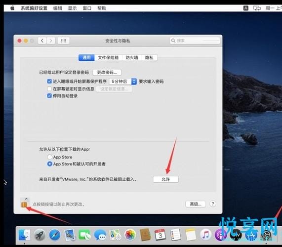Open FaceTime from the Dock
Screen dimensions: 282x247
tap(84, 235)
